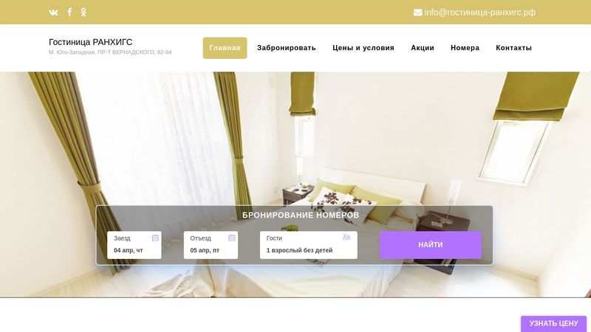Click the calendar icon in Отъезд field
This screenshot has height=332, width=591.
(232, 238)
